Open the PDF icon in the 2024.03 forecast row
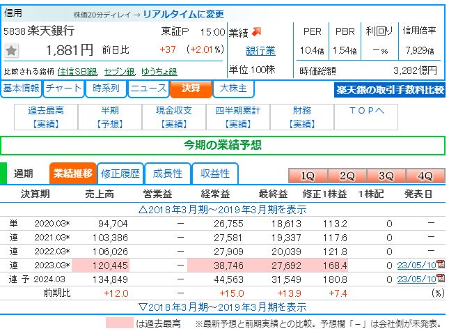Viewport: 449px width, 331px height. [x=441, y=278]
